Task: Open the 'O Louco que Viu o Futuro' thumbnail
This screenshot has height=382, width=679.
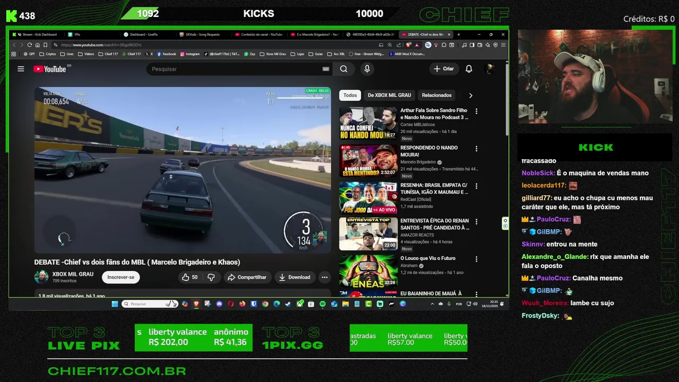Action: pos(368,271)
